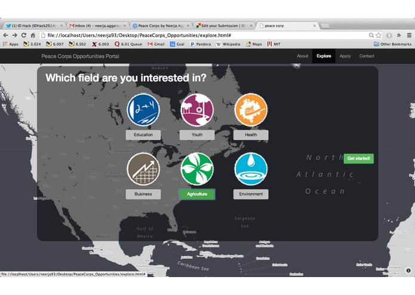The image size is (415, 295).
Task: Select the Agriculture button
Action: pyautogui.click(x=197, y=194)
